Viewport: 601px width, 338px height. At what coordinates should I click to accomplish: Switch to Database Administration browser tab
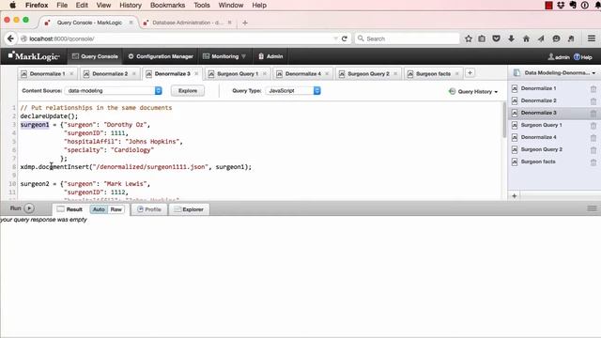(x=187, y=23)
